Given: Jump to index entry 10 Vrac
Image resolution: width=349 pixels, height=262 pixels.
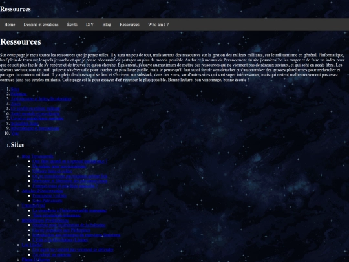Looking at the screenshot, I should pos(15,133).
